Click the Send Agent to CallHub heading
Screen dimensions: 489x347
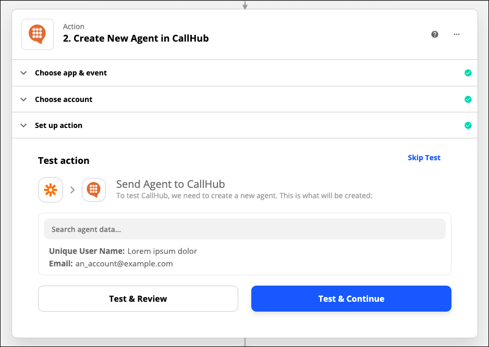point(170,184)
